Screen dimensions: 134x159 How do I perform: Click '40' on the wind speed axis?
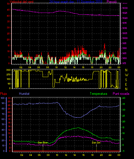[8, 16]
